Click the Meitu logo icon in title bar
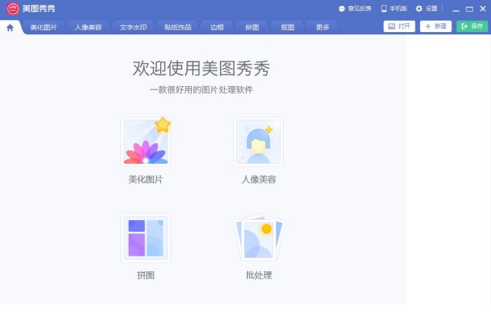 (x=12, y=8)
